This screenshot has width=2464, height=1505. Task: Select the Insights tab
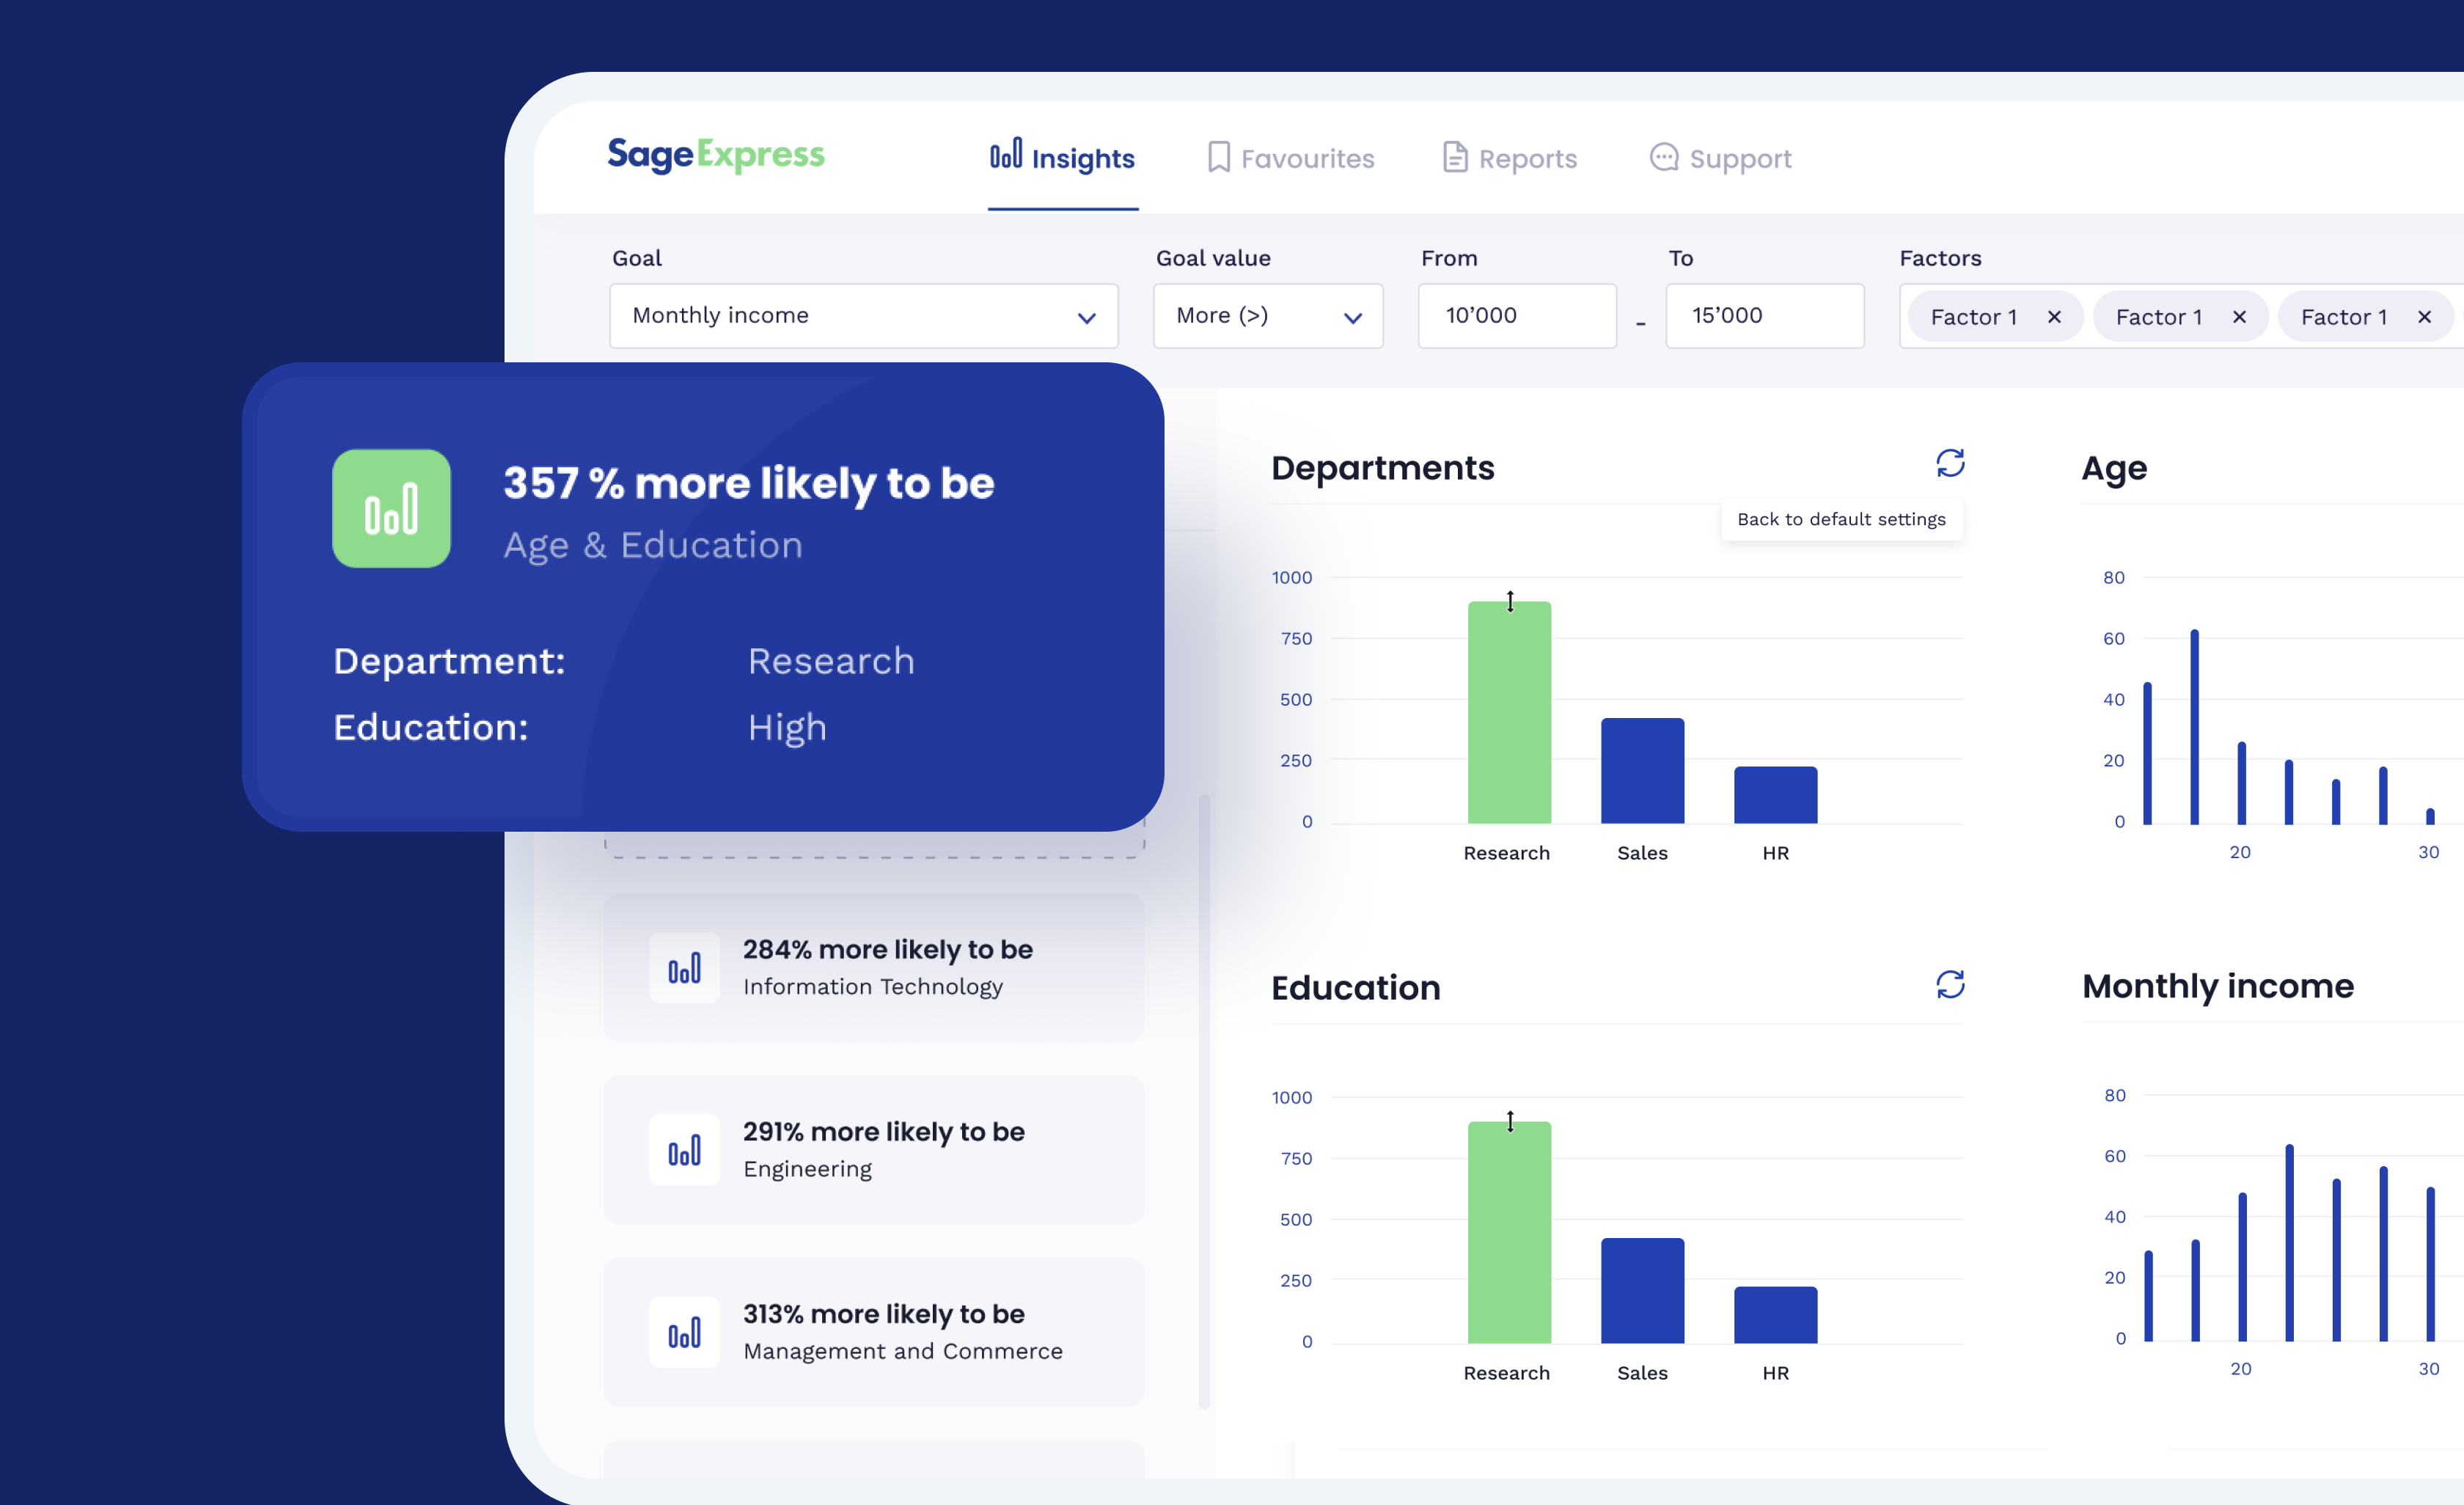coord(1062,158)
